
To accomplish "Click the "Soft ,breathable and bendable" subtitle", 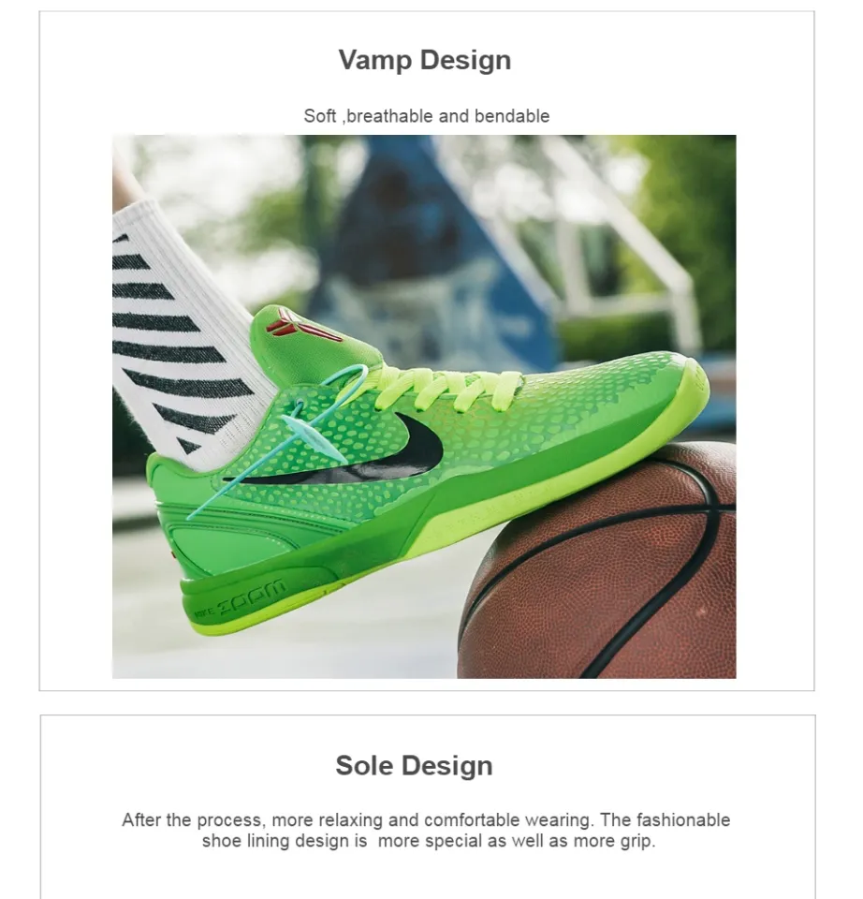I will click(x=426, y=116).
